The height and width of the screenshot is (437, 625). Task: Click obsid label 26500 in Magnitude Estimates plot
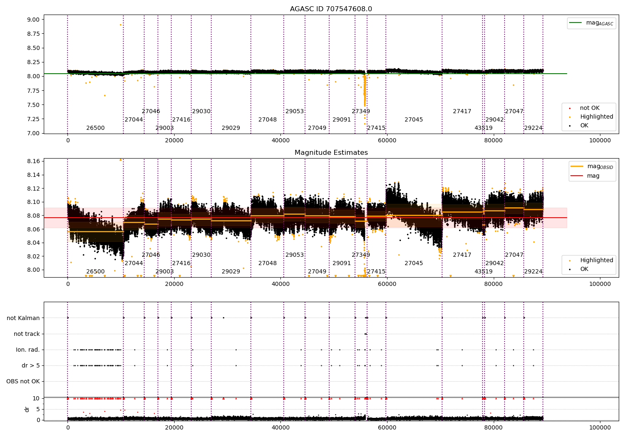[x=95, y=272]
